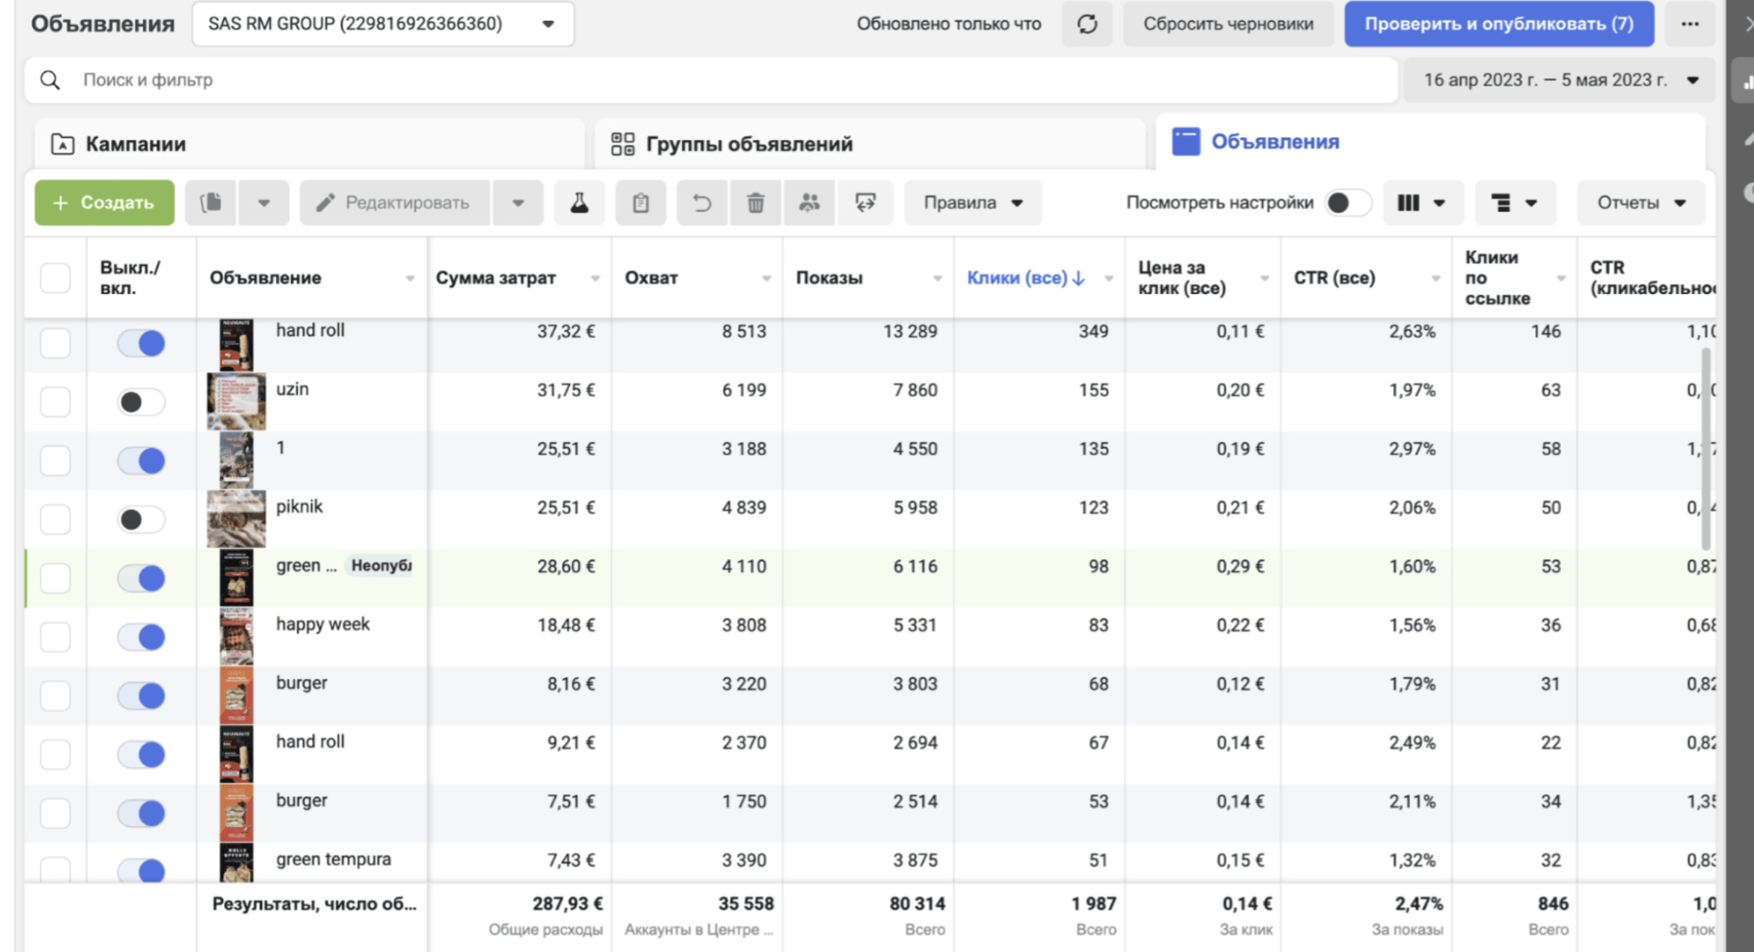Check the piknik row checkbox
This screenshot has height=952, width=1754.
(56, 519)
